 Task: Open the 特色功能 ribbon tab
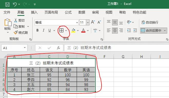point(140,12)
